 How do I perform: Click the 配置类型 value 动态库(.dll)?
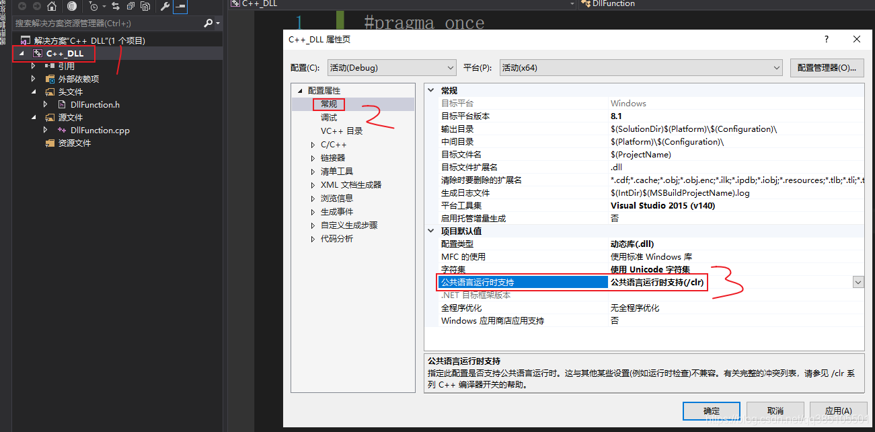point(632,244)
